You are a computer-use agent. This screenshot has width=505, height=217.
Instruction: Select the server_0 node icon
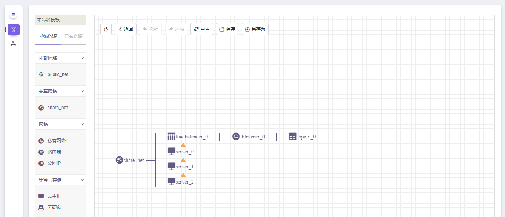[x=172, y=151]
